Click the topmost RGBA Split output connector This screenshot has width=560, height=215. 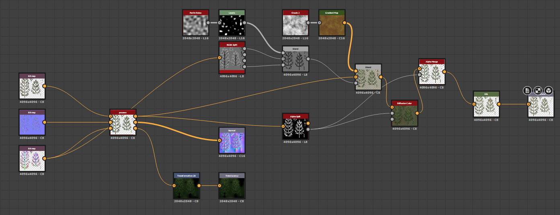pyautogui.click(x=244, y=49)
